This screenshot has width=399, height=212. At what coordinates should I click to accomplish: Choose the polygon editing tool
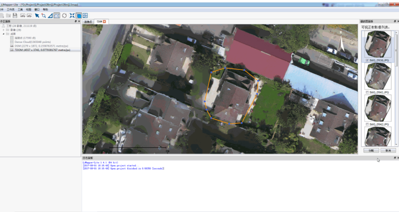57,16
